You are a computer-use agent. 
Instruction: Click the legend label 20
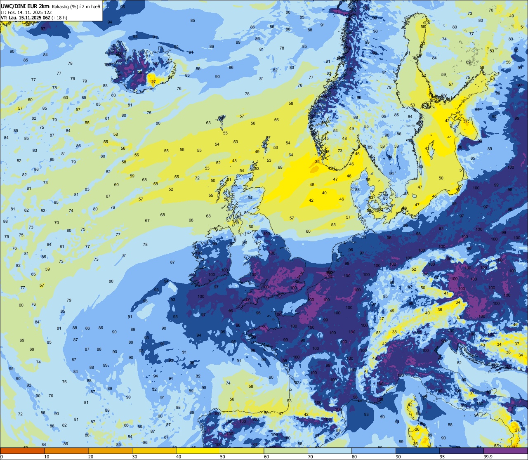tap(91, 457)
